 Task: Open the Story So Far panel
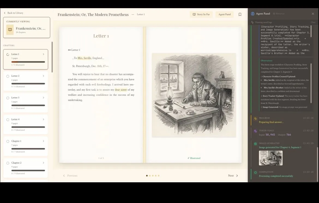[201, 14]
